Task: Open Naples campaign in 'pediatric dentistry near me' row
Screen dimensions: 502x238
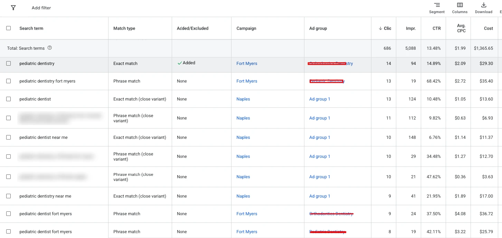Action: pos(243,196)
